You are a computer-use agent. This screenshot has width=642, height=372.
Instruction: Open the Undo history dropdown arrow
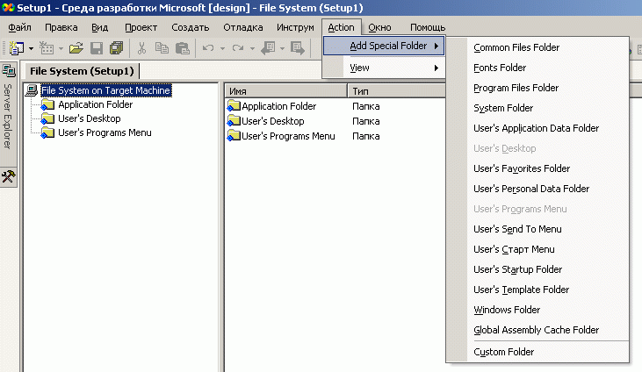tap(223, 49)
